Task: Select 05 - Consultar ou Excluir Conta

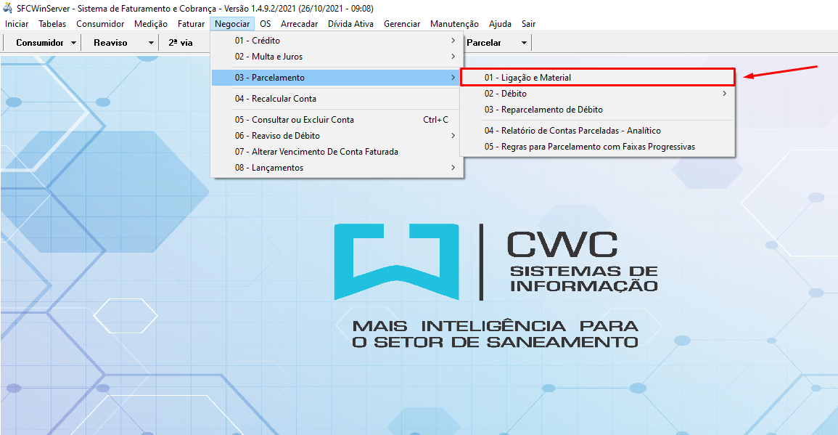Action: point(294,120)
